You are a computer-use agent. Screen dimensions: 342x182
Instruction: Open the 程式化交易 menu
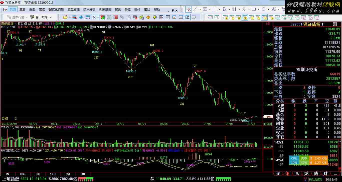pyautogui.click(x=56, y=9)
